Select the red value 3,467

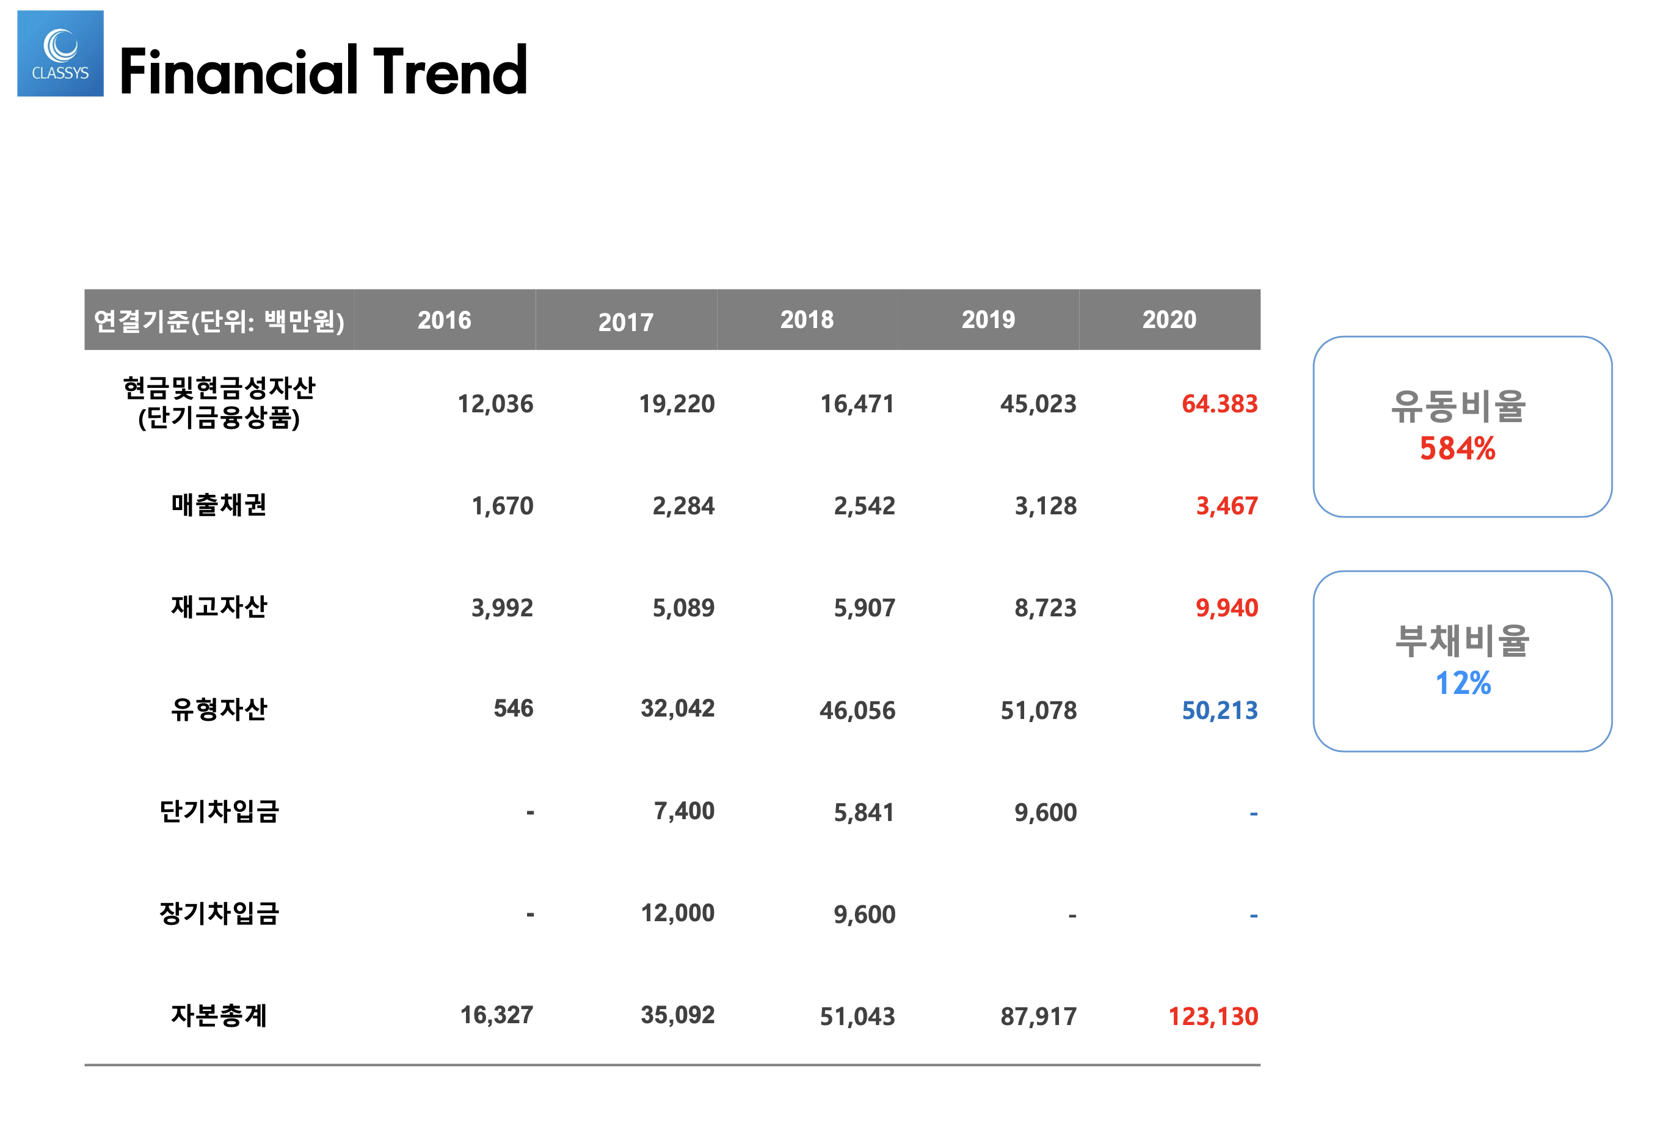[1227, 506]
